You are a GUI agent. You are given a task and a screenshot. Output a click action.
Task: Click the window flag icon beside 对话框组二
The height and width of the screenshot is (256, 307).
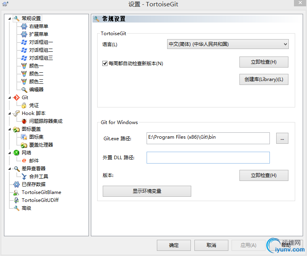(x=24, y=50)
